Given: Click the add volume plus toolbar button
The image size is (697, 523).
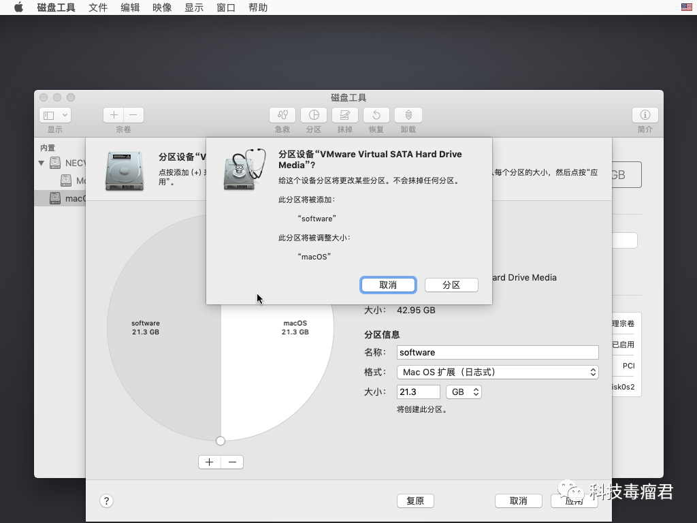Looking at the screenshot, I should pos(114,115).
